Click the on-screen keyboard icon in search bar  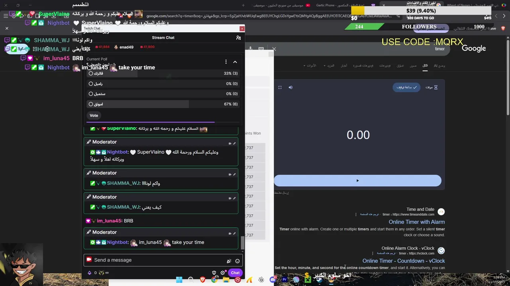261,49
